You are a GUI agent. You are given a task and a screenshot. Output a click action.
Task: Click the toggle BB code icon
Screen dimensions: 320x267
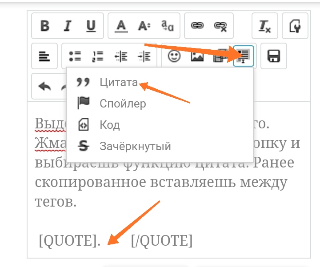click(295, 26)
